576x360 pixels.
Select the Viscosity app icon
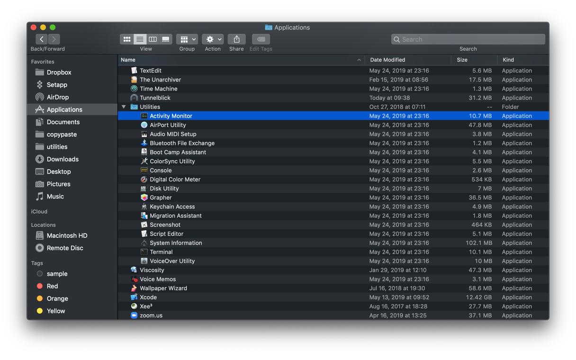point(134,270)
